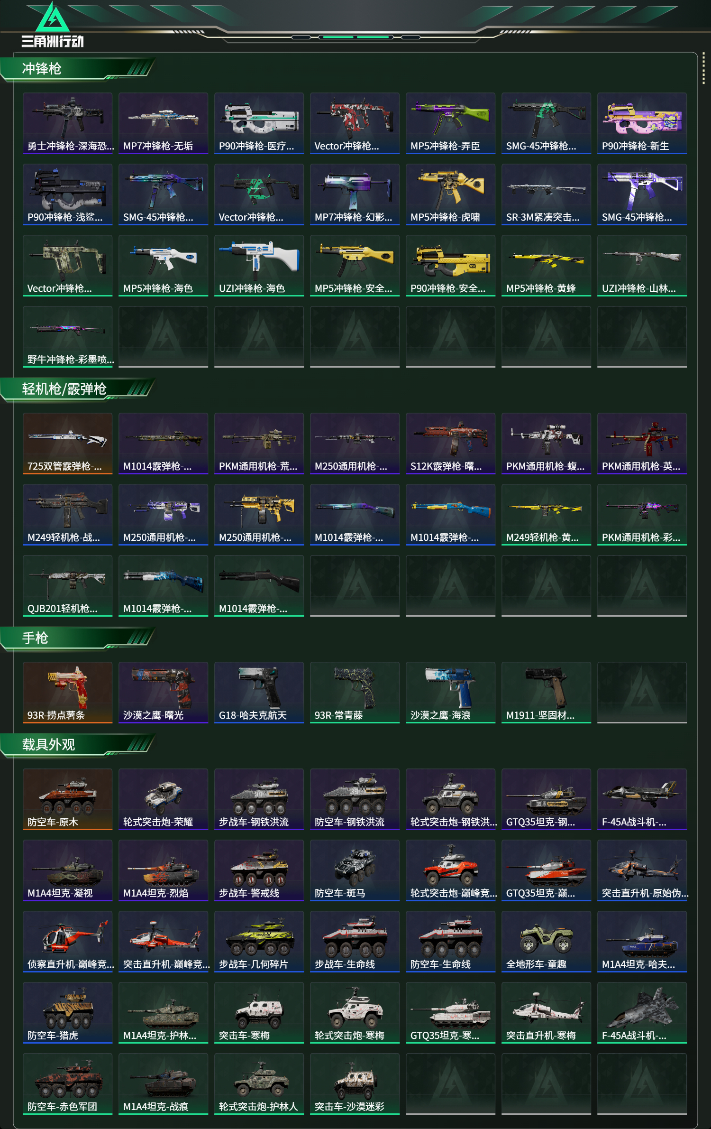Click the 载具外观 section header

78,745
